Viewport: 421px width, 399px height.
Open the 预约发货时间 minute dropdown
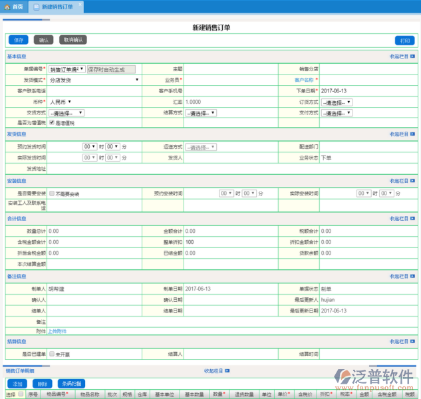click(112, 146)
